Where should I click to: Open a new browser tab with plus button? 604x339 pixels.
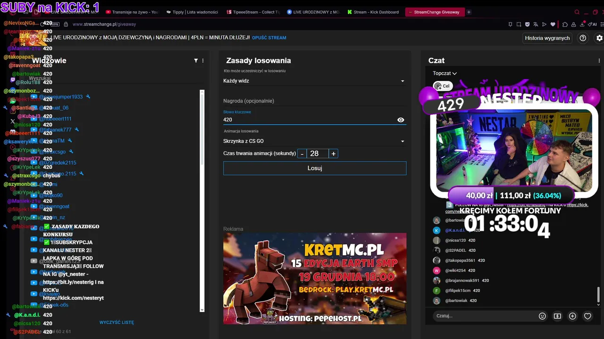[469, 12]
